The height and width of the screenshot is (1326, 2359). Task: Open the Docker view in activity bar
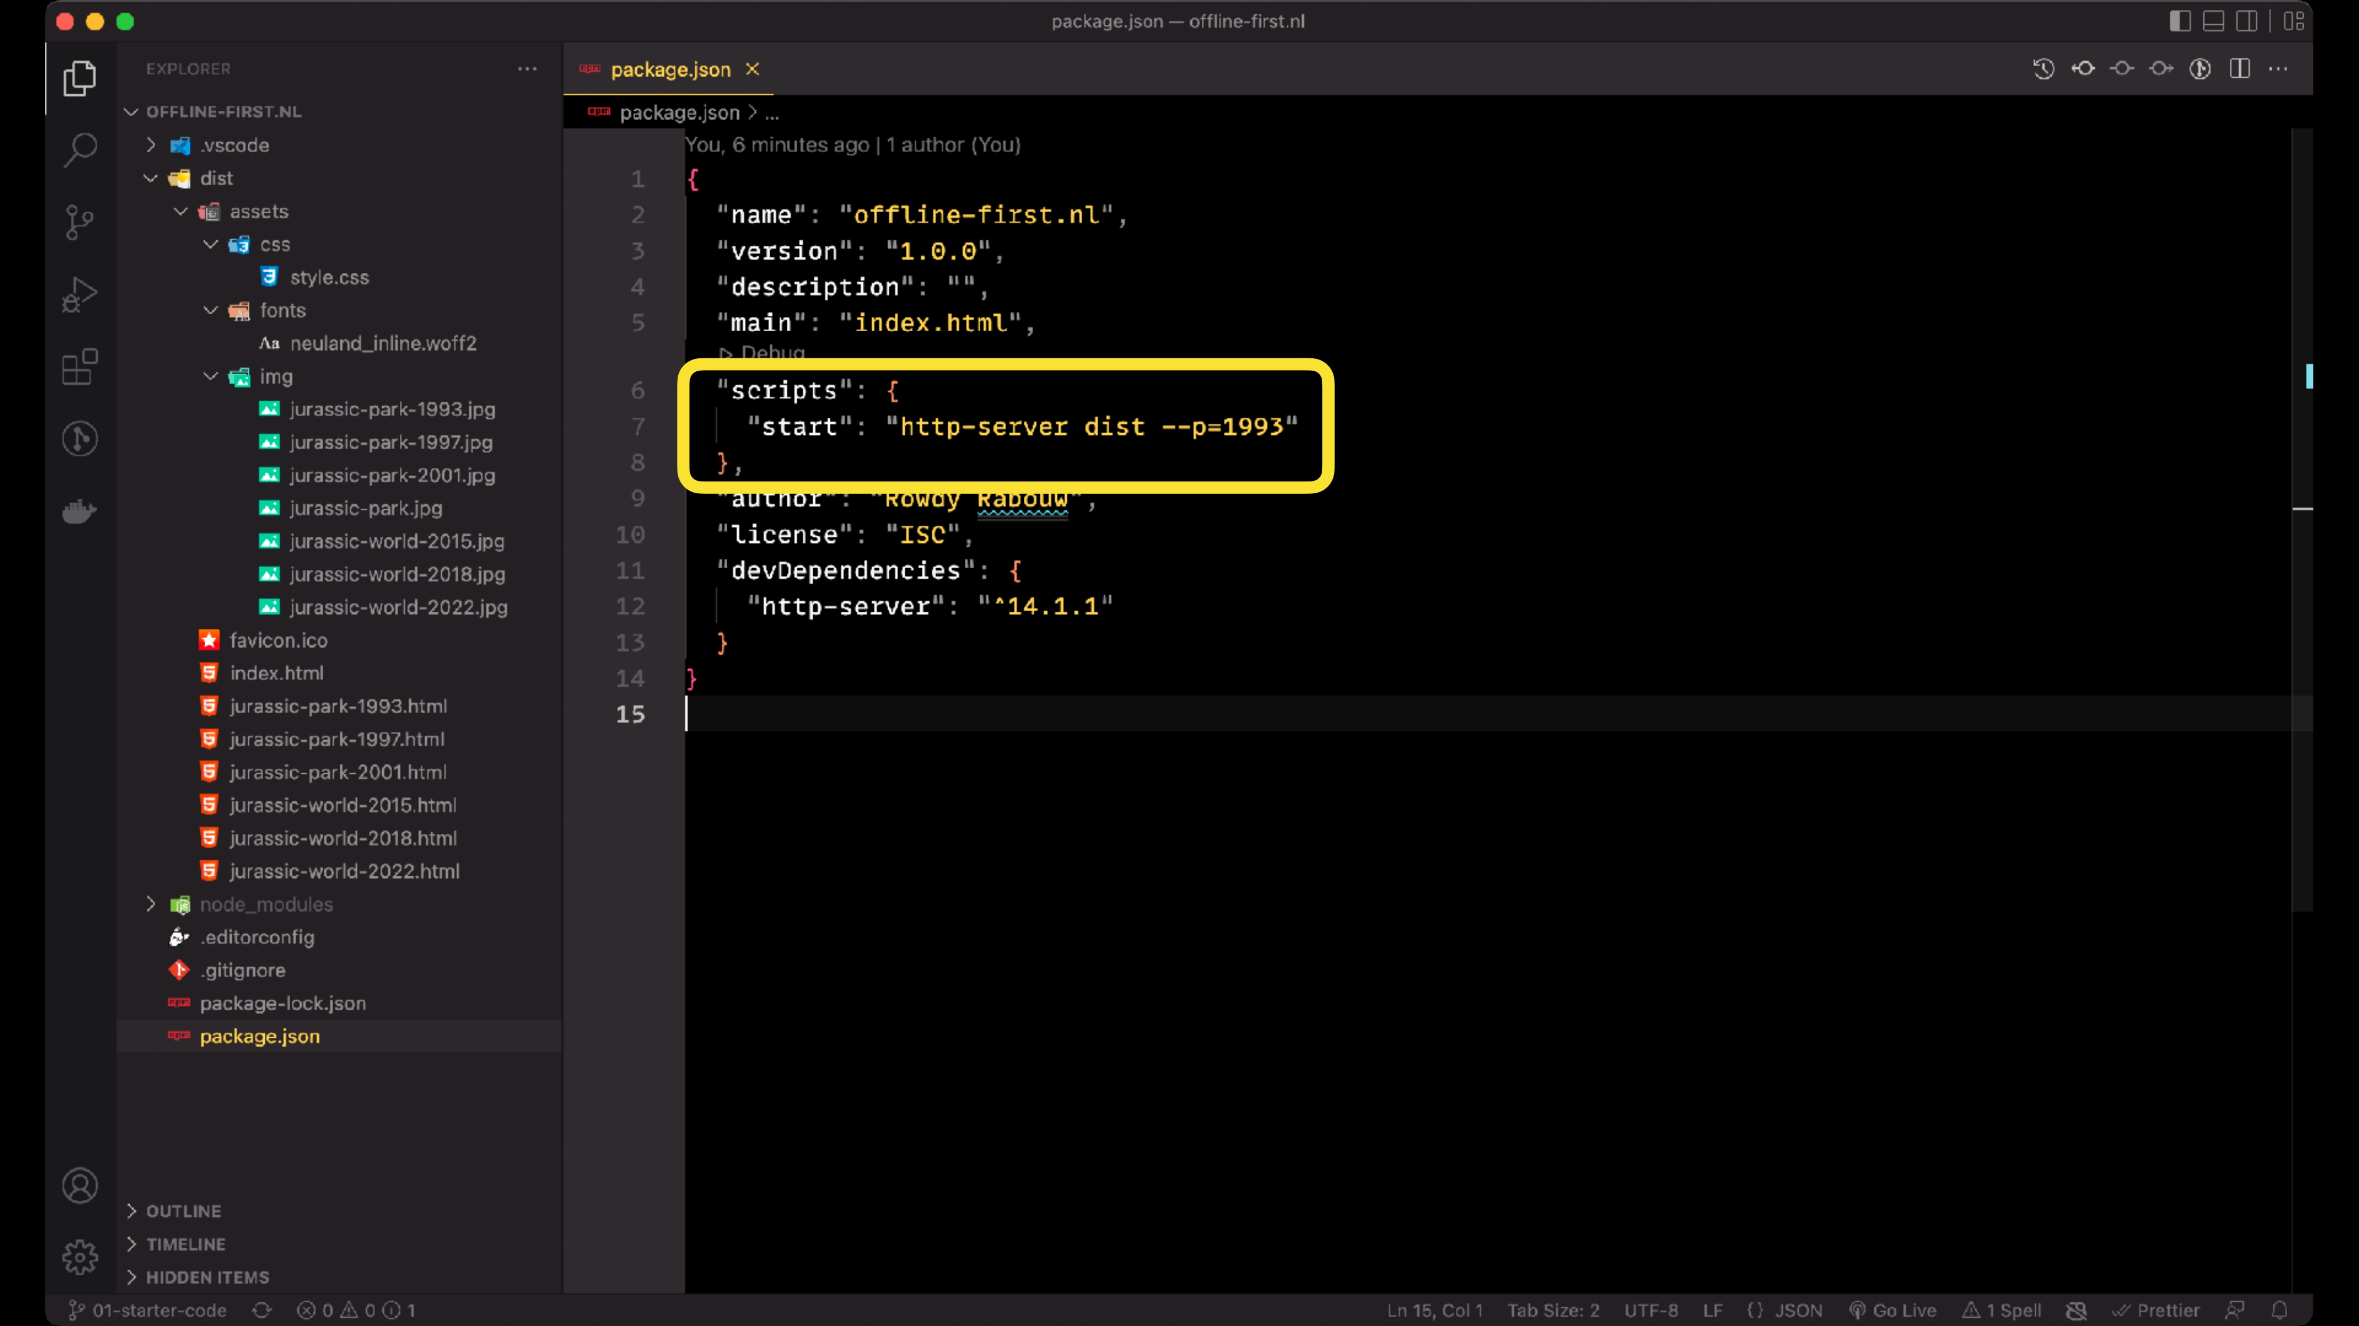click(80, 510)
